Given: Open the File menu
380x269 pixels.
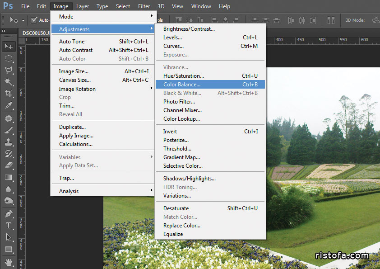Looking at the screenshot, I should (x=25, y=6).
